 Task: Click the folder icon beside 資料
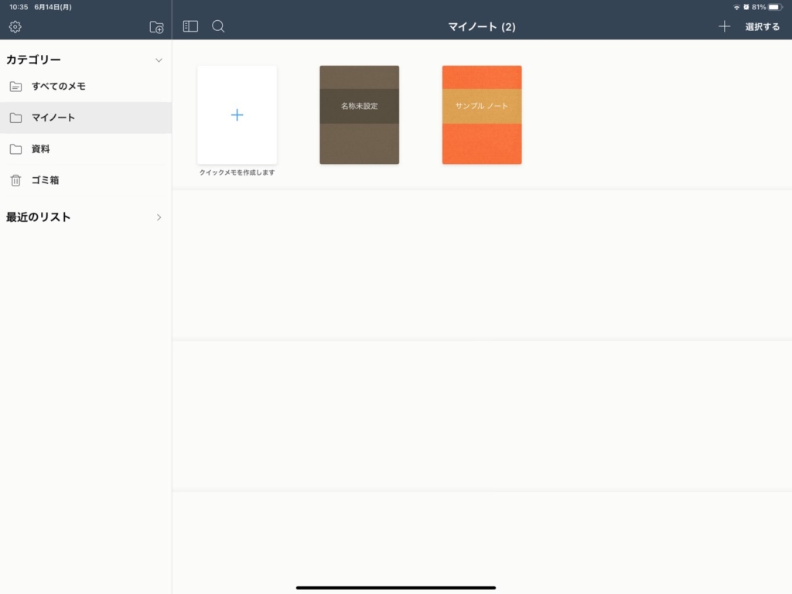[x=15, y=149]
